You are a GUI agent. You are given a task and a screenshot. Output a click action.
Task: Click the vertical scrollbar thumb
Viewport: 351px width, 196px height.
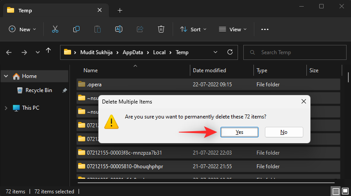pyautogui.click(x=348, y=77)
